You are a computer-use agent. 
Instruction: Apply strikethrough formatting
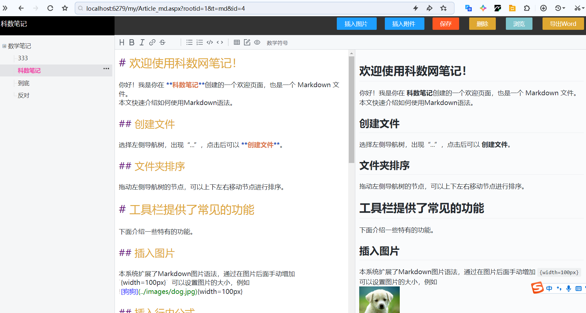click(163, 42)
